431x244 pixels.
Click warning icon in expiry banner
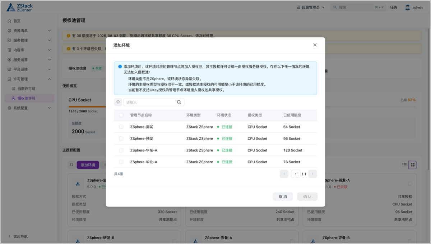coord(69,36)
